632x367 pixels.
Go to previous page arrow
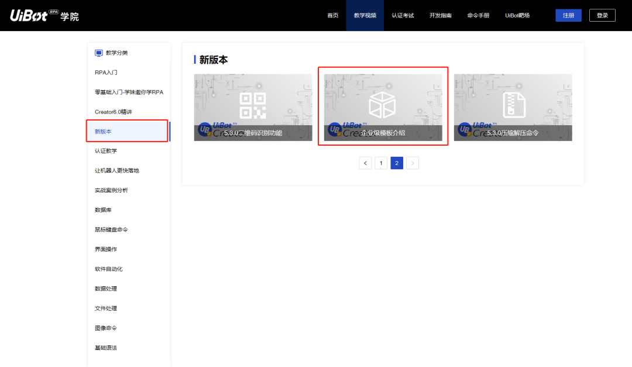point(365,163)
